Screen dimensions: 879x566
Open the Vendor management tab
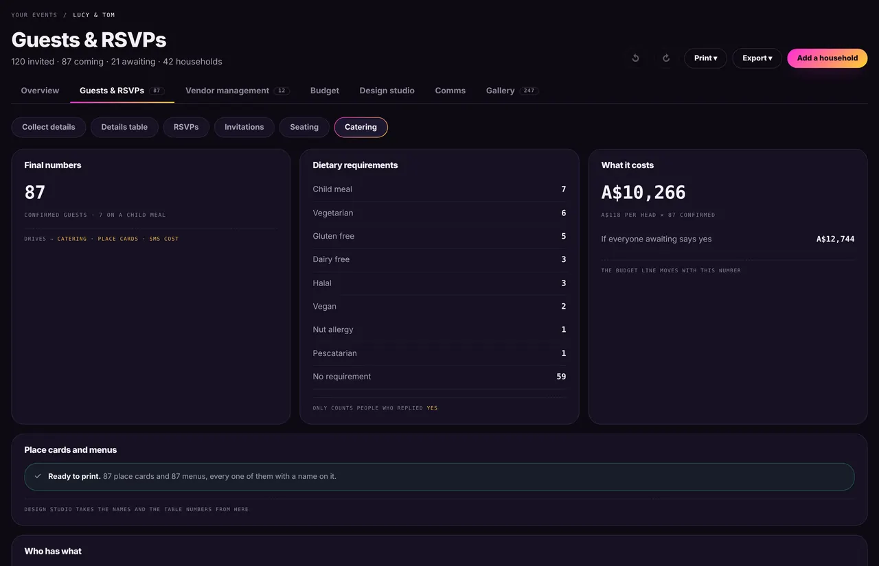click(237, 91)
